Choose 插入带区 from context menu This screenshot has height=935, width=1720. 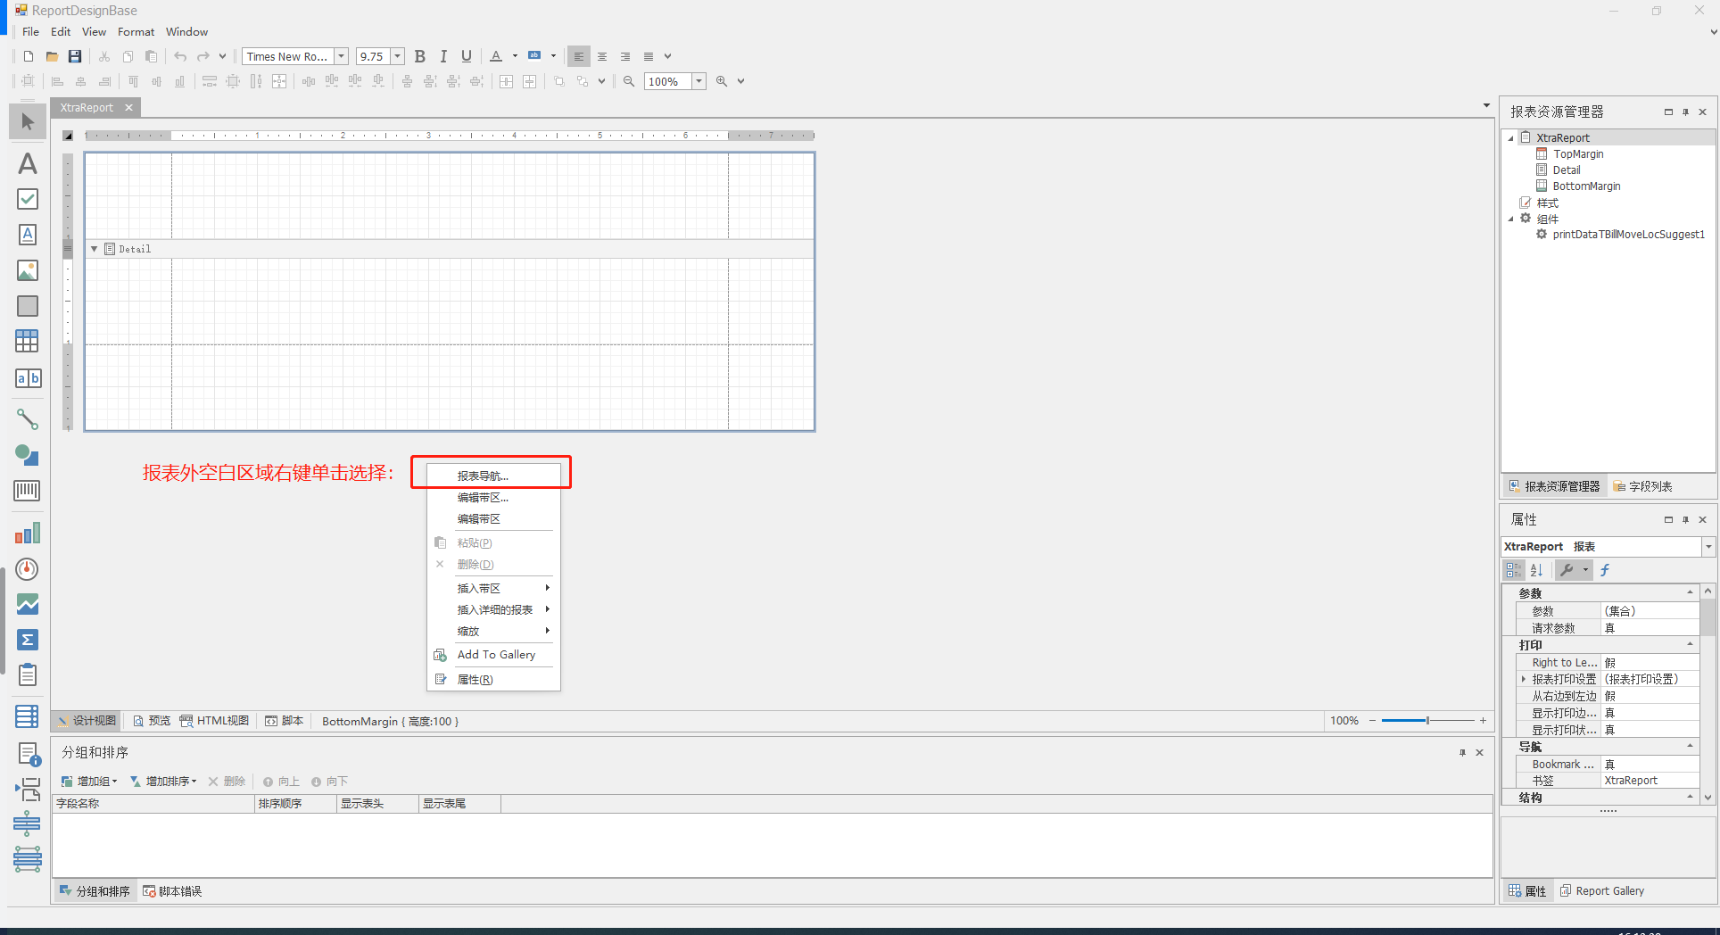point(493,588)
